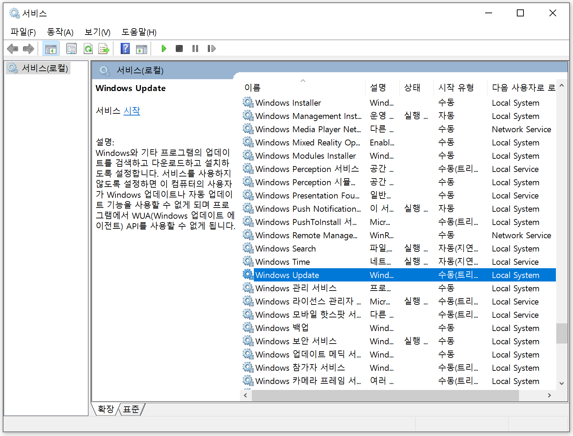Click gear icon of Windows 보안 서비스 row
The height and width of the screenshot is (436, 573).
coord(248,341)
